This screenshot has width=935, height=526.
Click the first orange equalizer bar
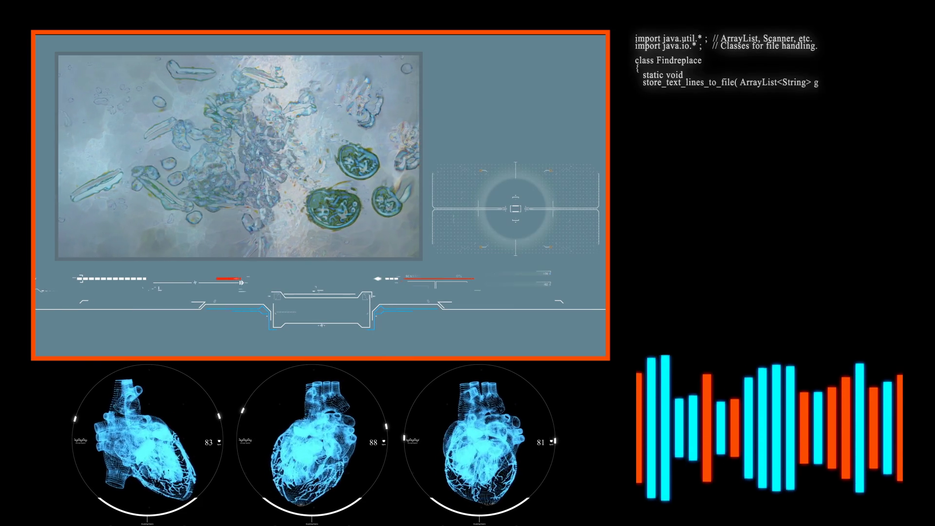639,428
